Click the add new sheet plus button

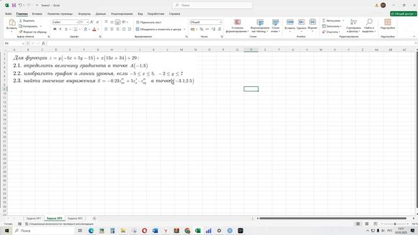[94, 218]
